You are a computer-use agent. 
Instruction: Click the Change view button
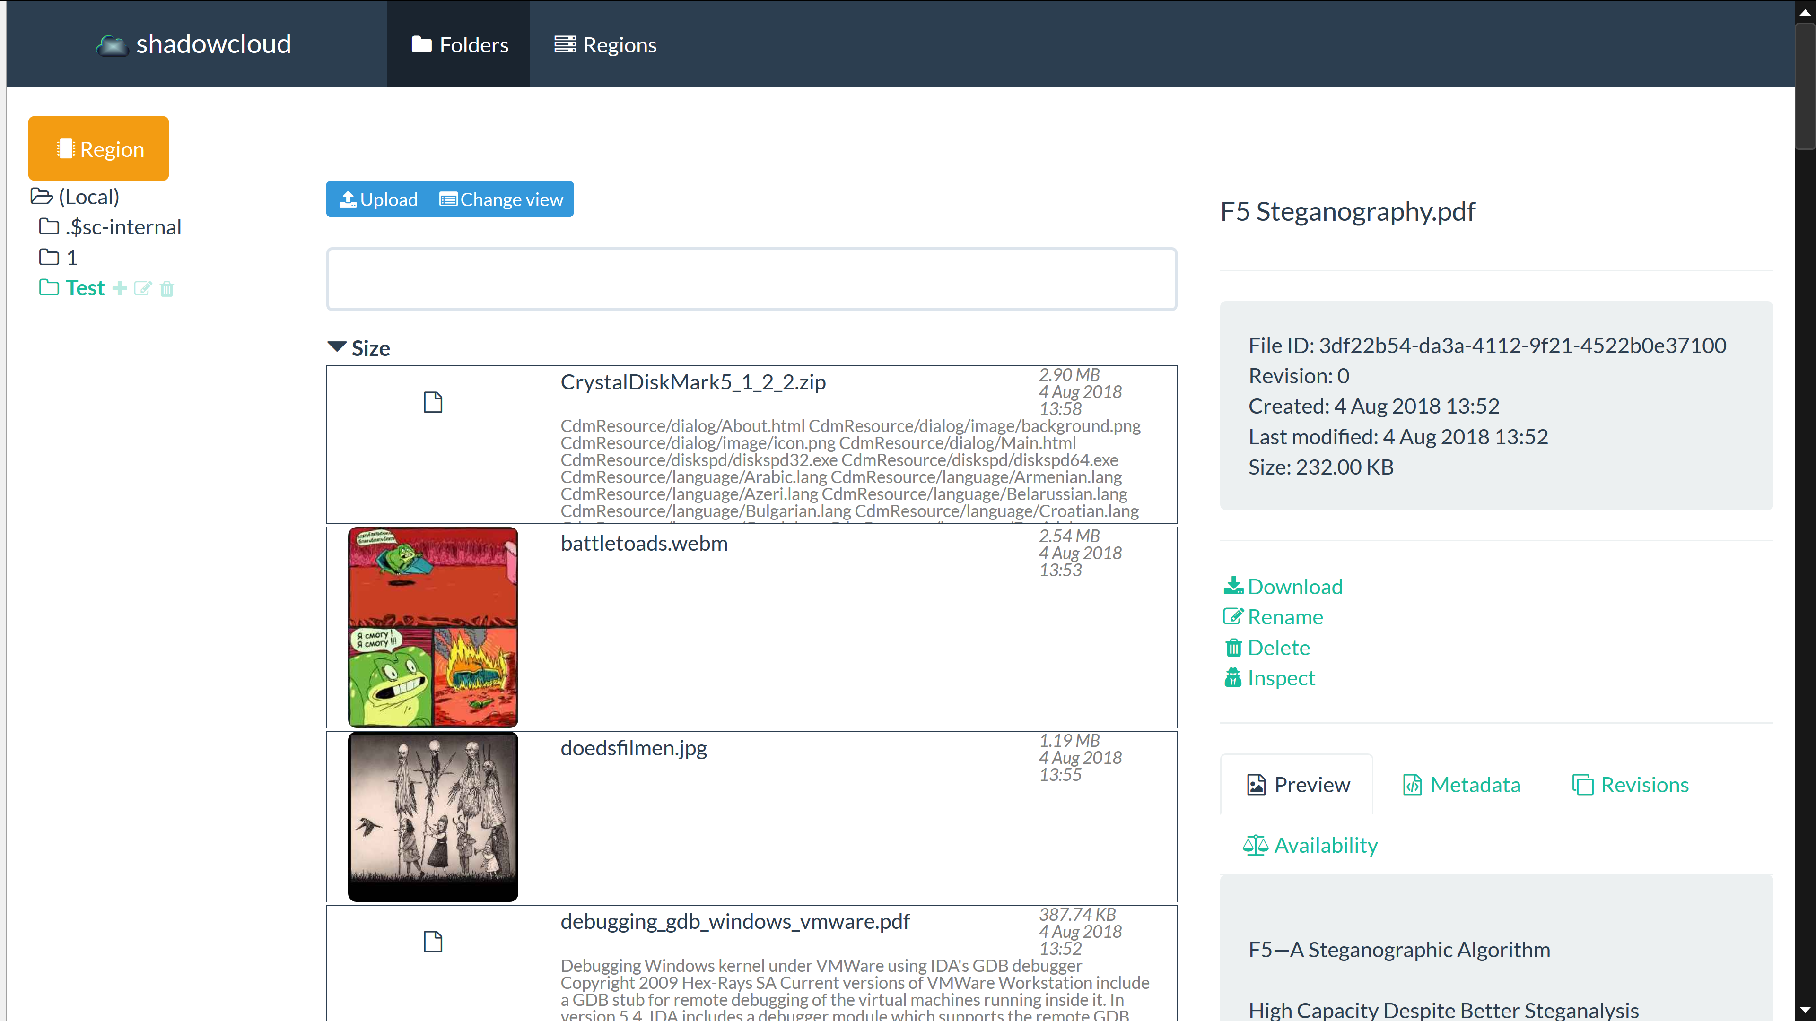click(501, 199)
